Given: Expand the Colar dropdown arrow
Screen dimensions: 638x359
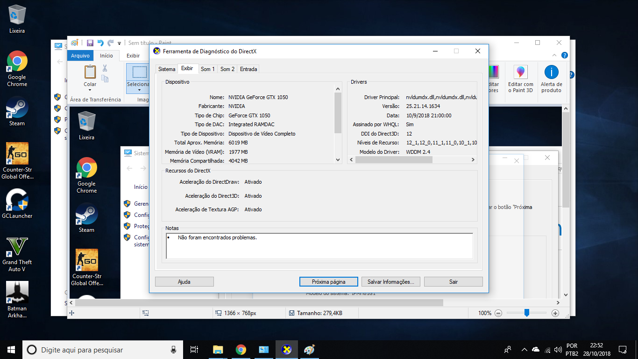Looking at the screenshot, I should click(x=90, y=91).
